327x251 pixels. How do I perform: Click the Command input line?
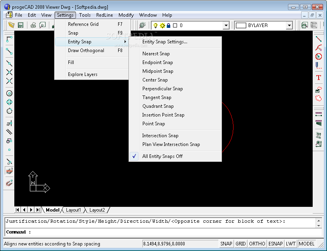click(163, 232)
